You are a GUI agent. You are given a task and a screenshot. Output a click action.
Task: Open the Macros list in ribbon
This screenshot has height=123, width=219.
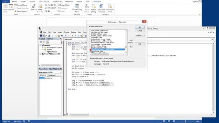(x=11, y=8)
